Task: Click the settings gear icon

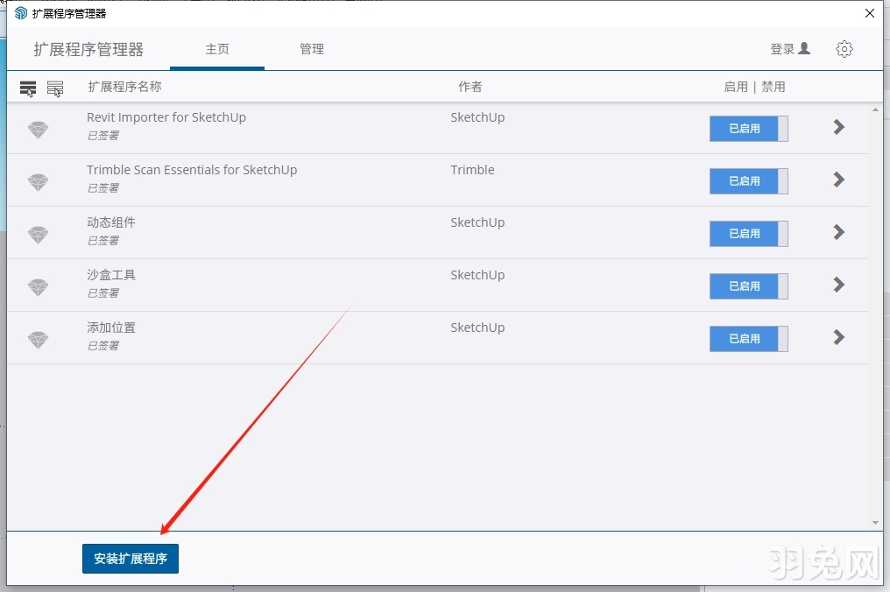Action: pyautogui.click(x=844, y=49)
